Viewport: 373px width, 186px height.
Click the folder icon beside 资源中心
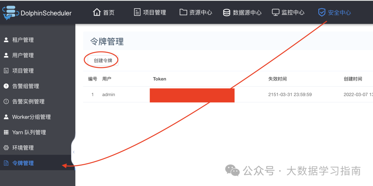183,12
